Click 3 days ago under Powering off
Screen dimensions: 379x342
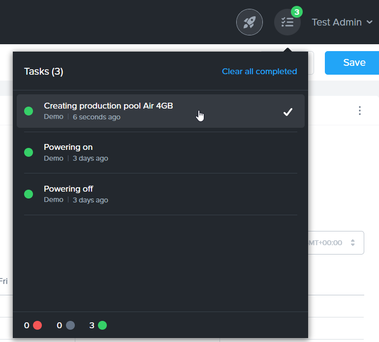[x=91, y=200]
